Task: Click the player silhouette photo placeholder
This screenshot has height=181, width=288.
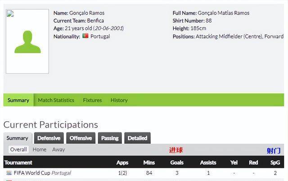Action: tap(27, 41)
